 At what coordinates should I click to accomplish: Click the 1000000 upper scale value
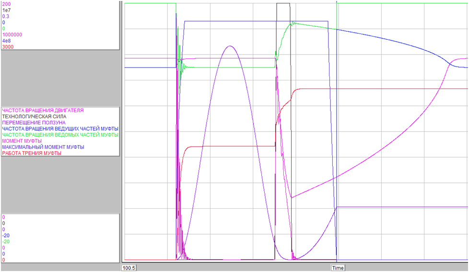tap(12, 35)
